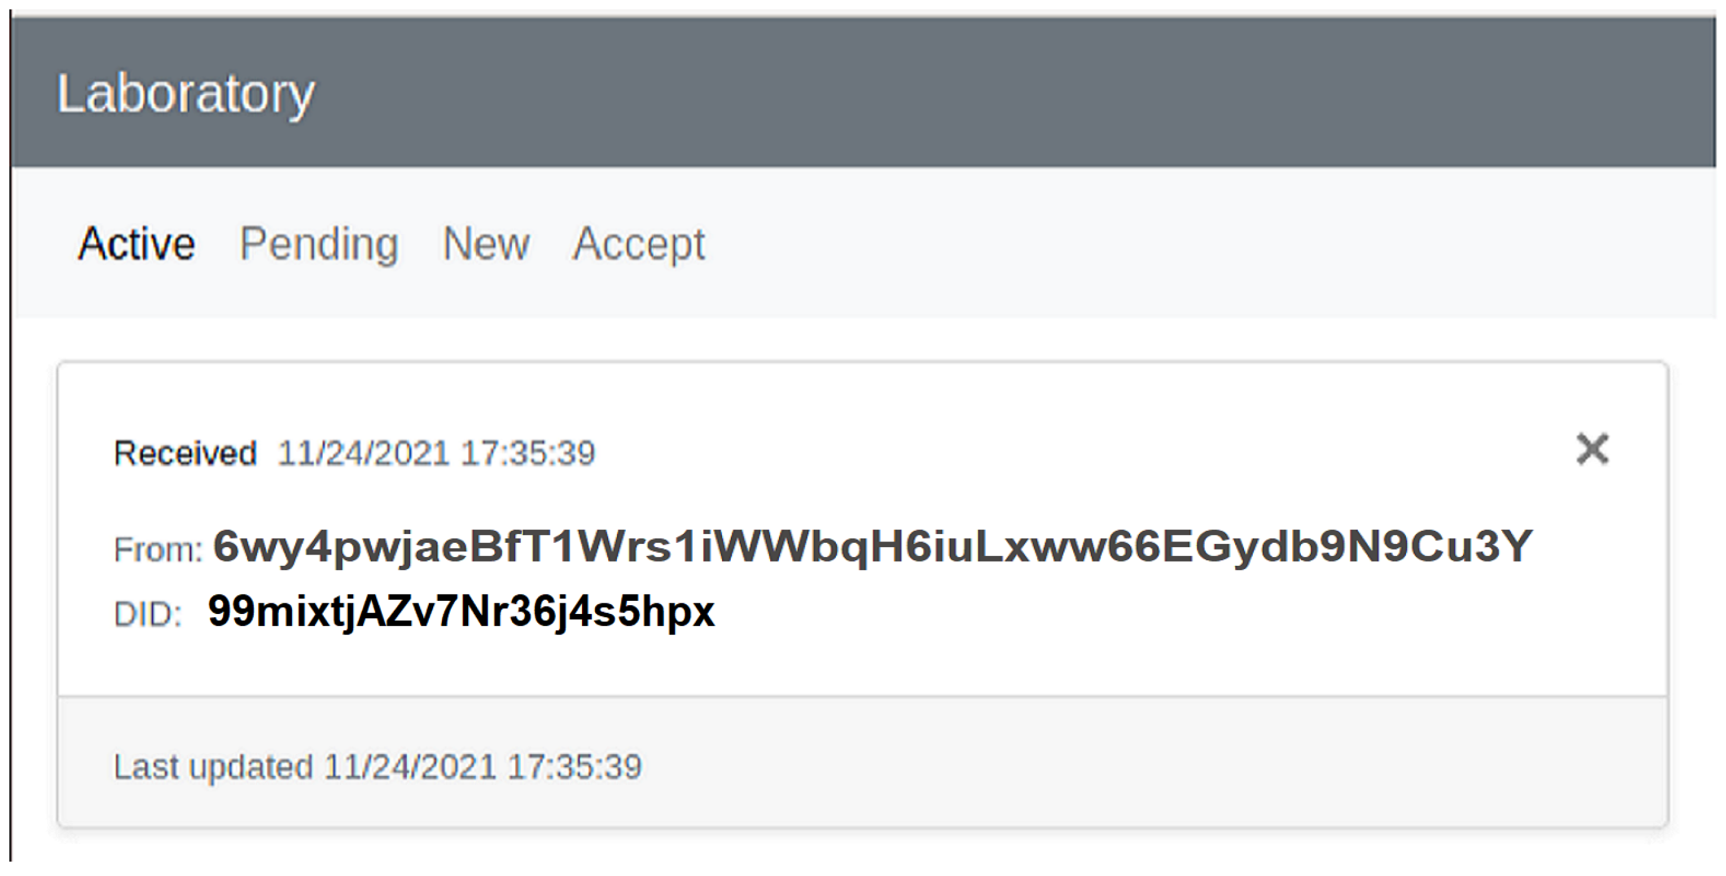The width and height of the screenshot is (1726, 876).
Task: Dismiss the connection card with the X icon
Action: pos(1592,449)
